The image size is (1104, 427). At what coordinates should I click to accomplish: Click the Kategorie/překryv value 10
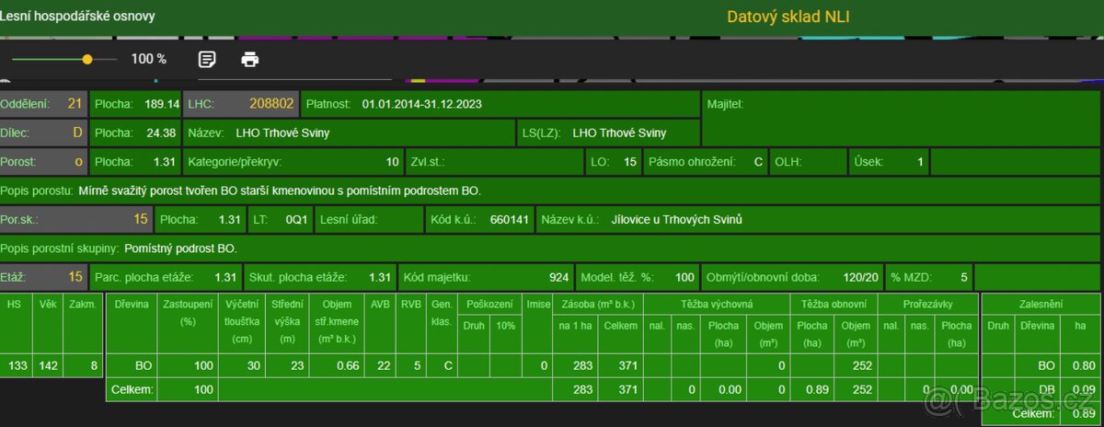[393, 162]
